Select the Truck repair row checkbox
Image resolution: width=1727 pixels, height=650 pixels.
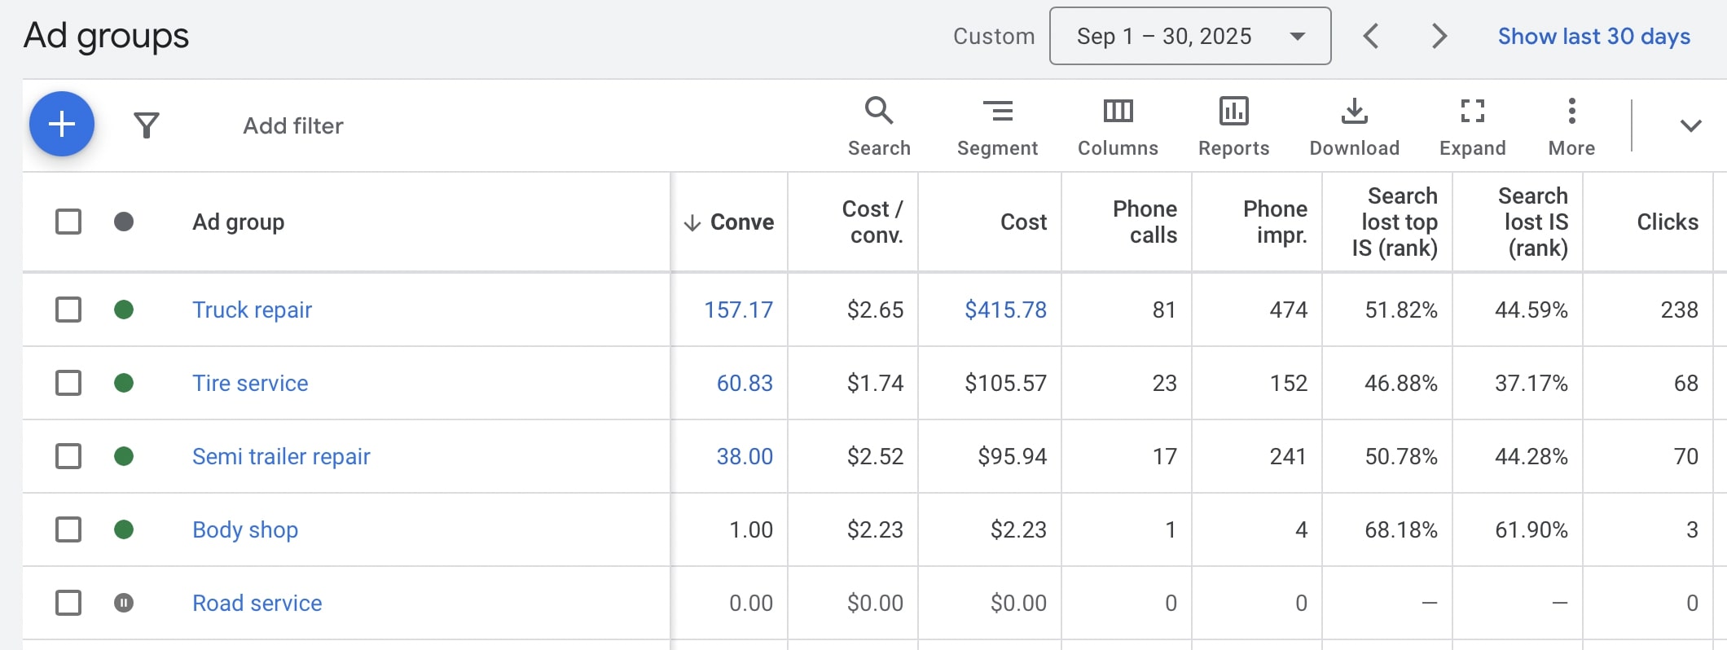[68, 310]
